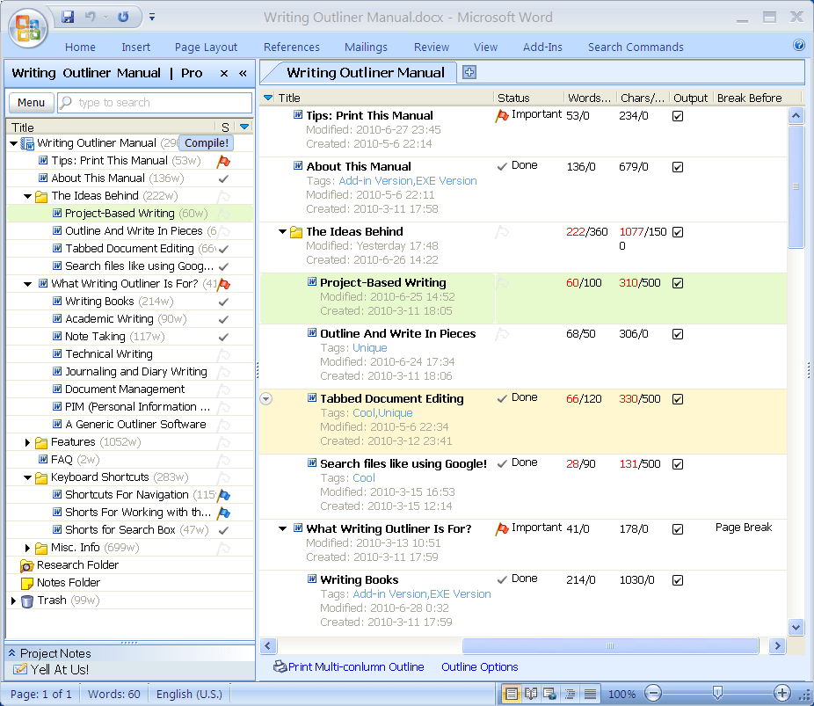Click the zoom in plus button
This screenshot has height=706, width=814.
click(x=781, y=693)
